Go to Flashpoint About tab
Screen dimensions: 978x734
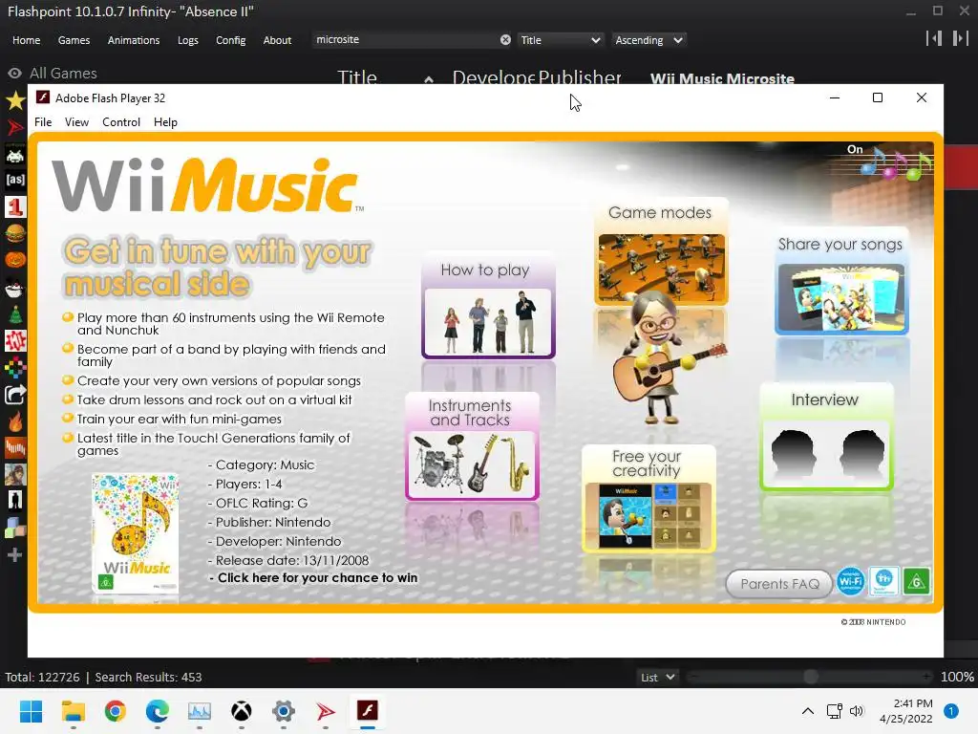pos(277,40)
